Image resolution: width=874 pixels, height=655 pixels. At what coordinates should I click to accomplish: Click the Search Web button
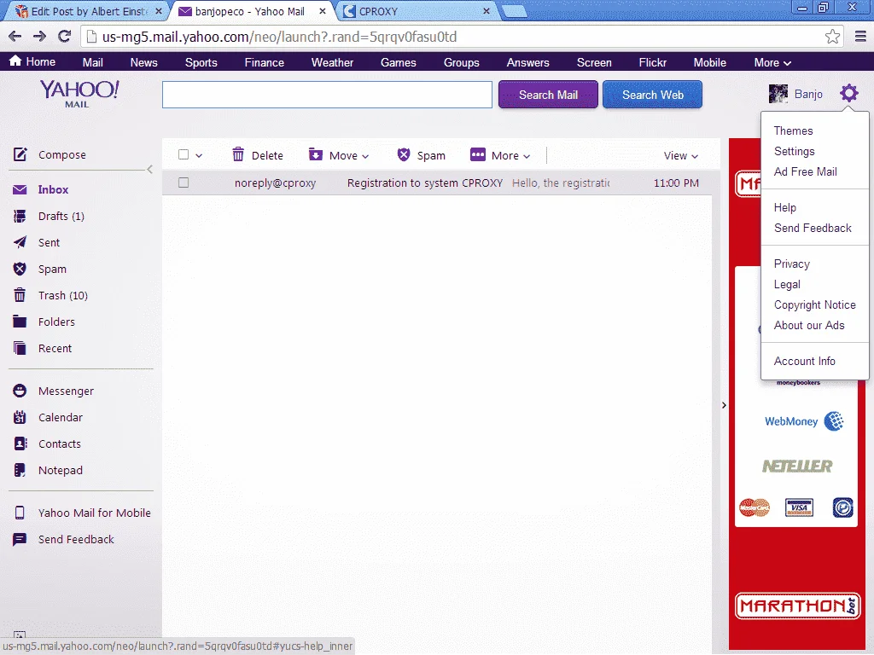(x=652, y=95)
